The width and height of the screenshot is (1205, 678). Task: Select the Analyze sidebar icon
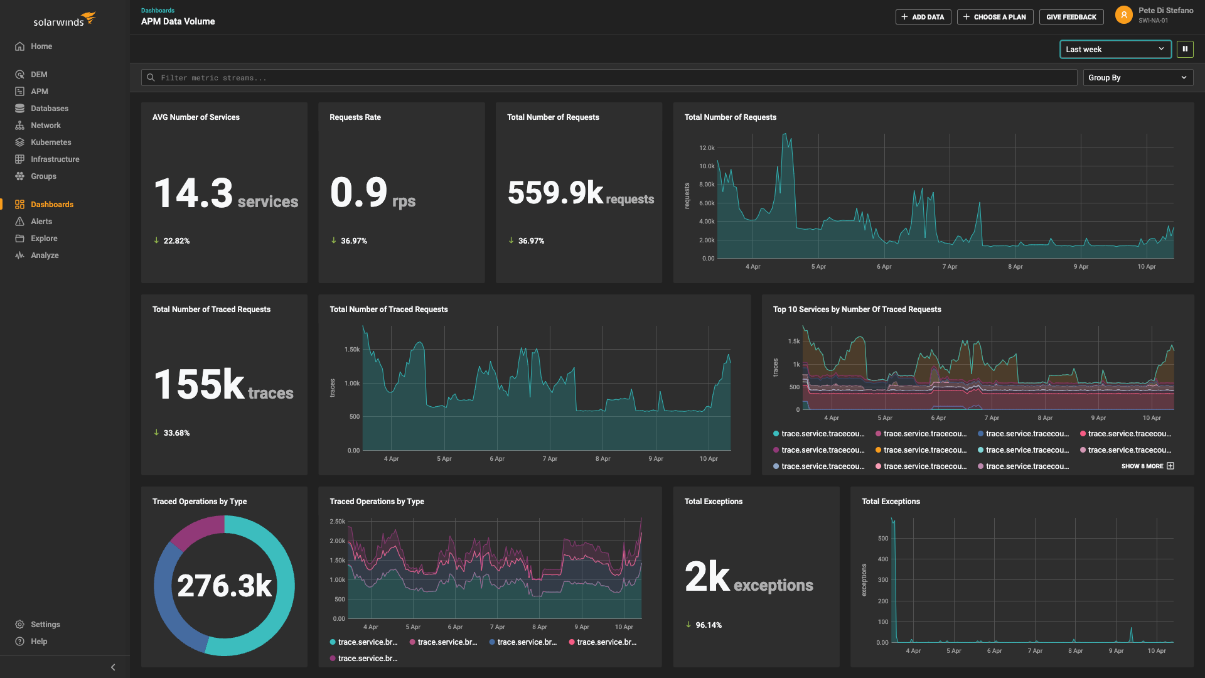(x=19, y=255)
